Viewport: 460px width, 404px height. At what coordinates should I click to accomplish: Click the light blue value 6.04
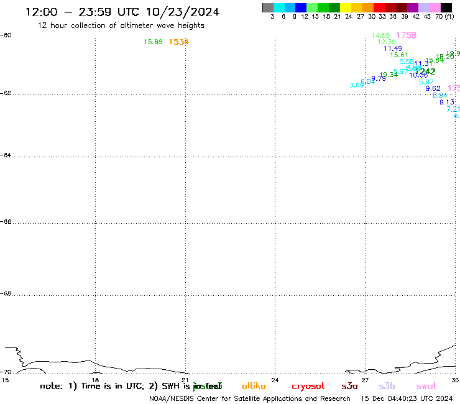(x=367, y=81)
